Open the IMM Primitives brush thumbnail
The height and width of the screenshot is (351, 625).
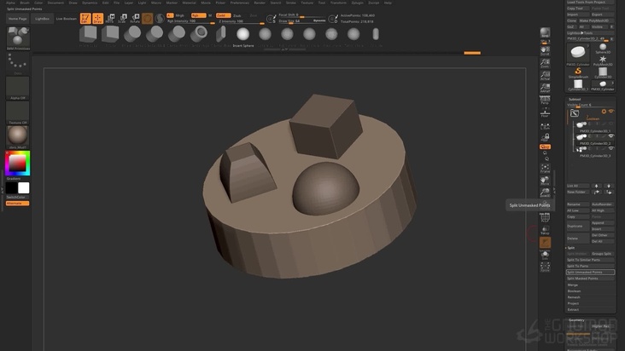18,37
